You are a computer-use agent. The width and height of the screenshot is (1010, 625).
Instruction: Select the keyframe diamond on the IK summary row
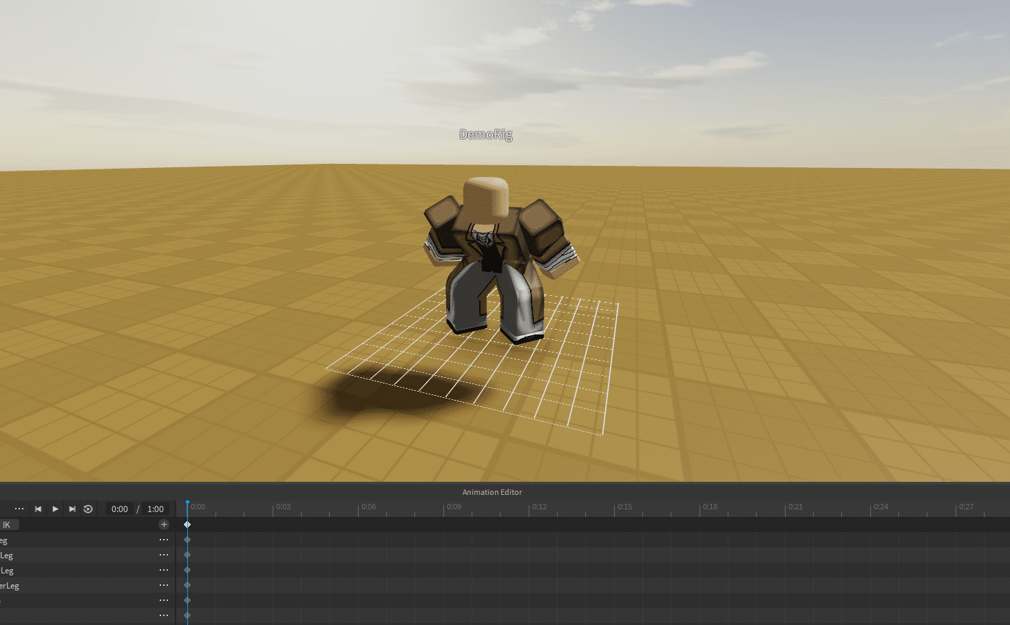[x=187, y=524]
